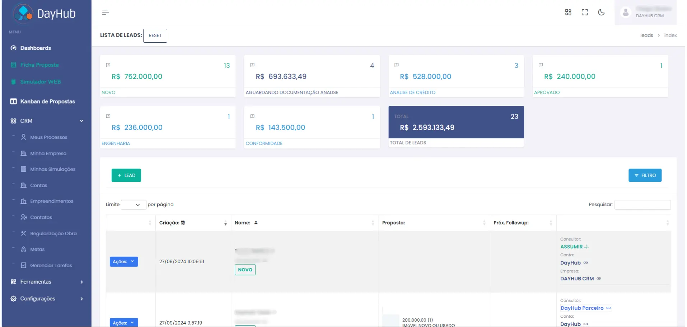Screen dimensions: 687x327
Task: Open Ações dropdown for 9:57:19 lead
Action: coord(124,323)
